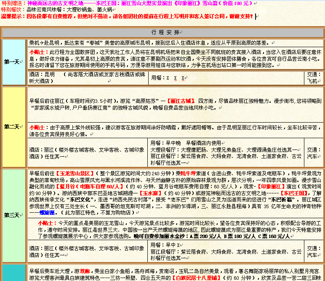
Task: Click the 用餐：X X X meal cell
Action: [168, 78]
